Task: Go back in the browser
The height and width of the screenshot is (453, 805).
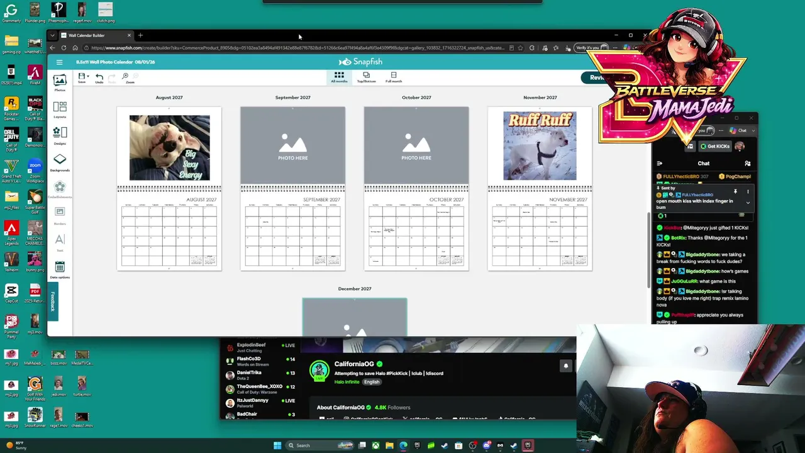Action: click(52, 48)
